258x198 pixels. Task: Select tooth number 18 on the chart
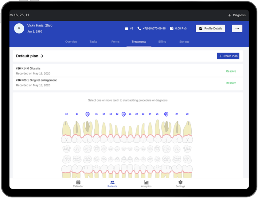click(66, 114)
